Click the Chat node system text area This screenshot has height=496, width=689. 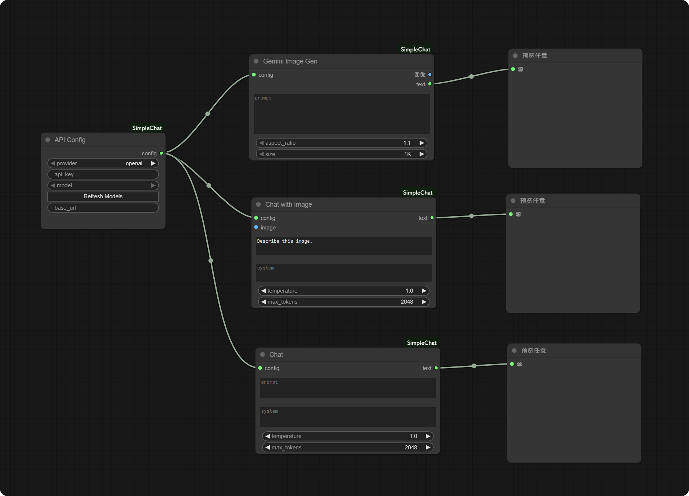point(348,417)
